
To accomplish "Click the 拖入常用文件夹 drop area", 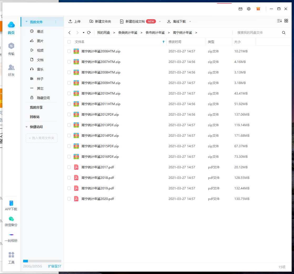I will [42, 138].
